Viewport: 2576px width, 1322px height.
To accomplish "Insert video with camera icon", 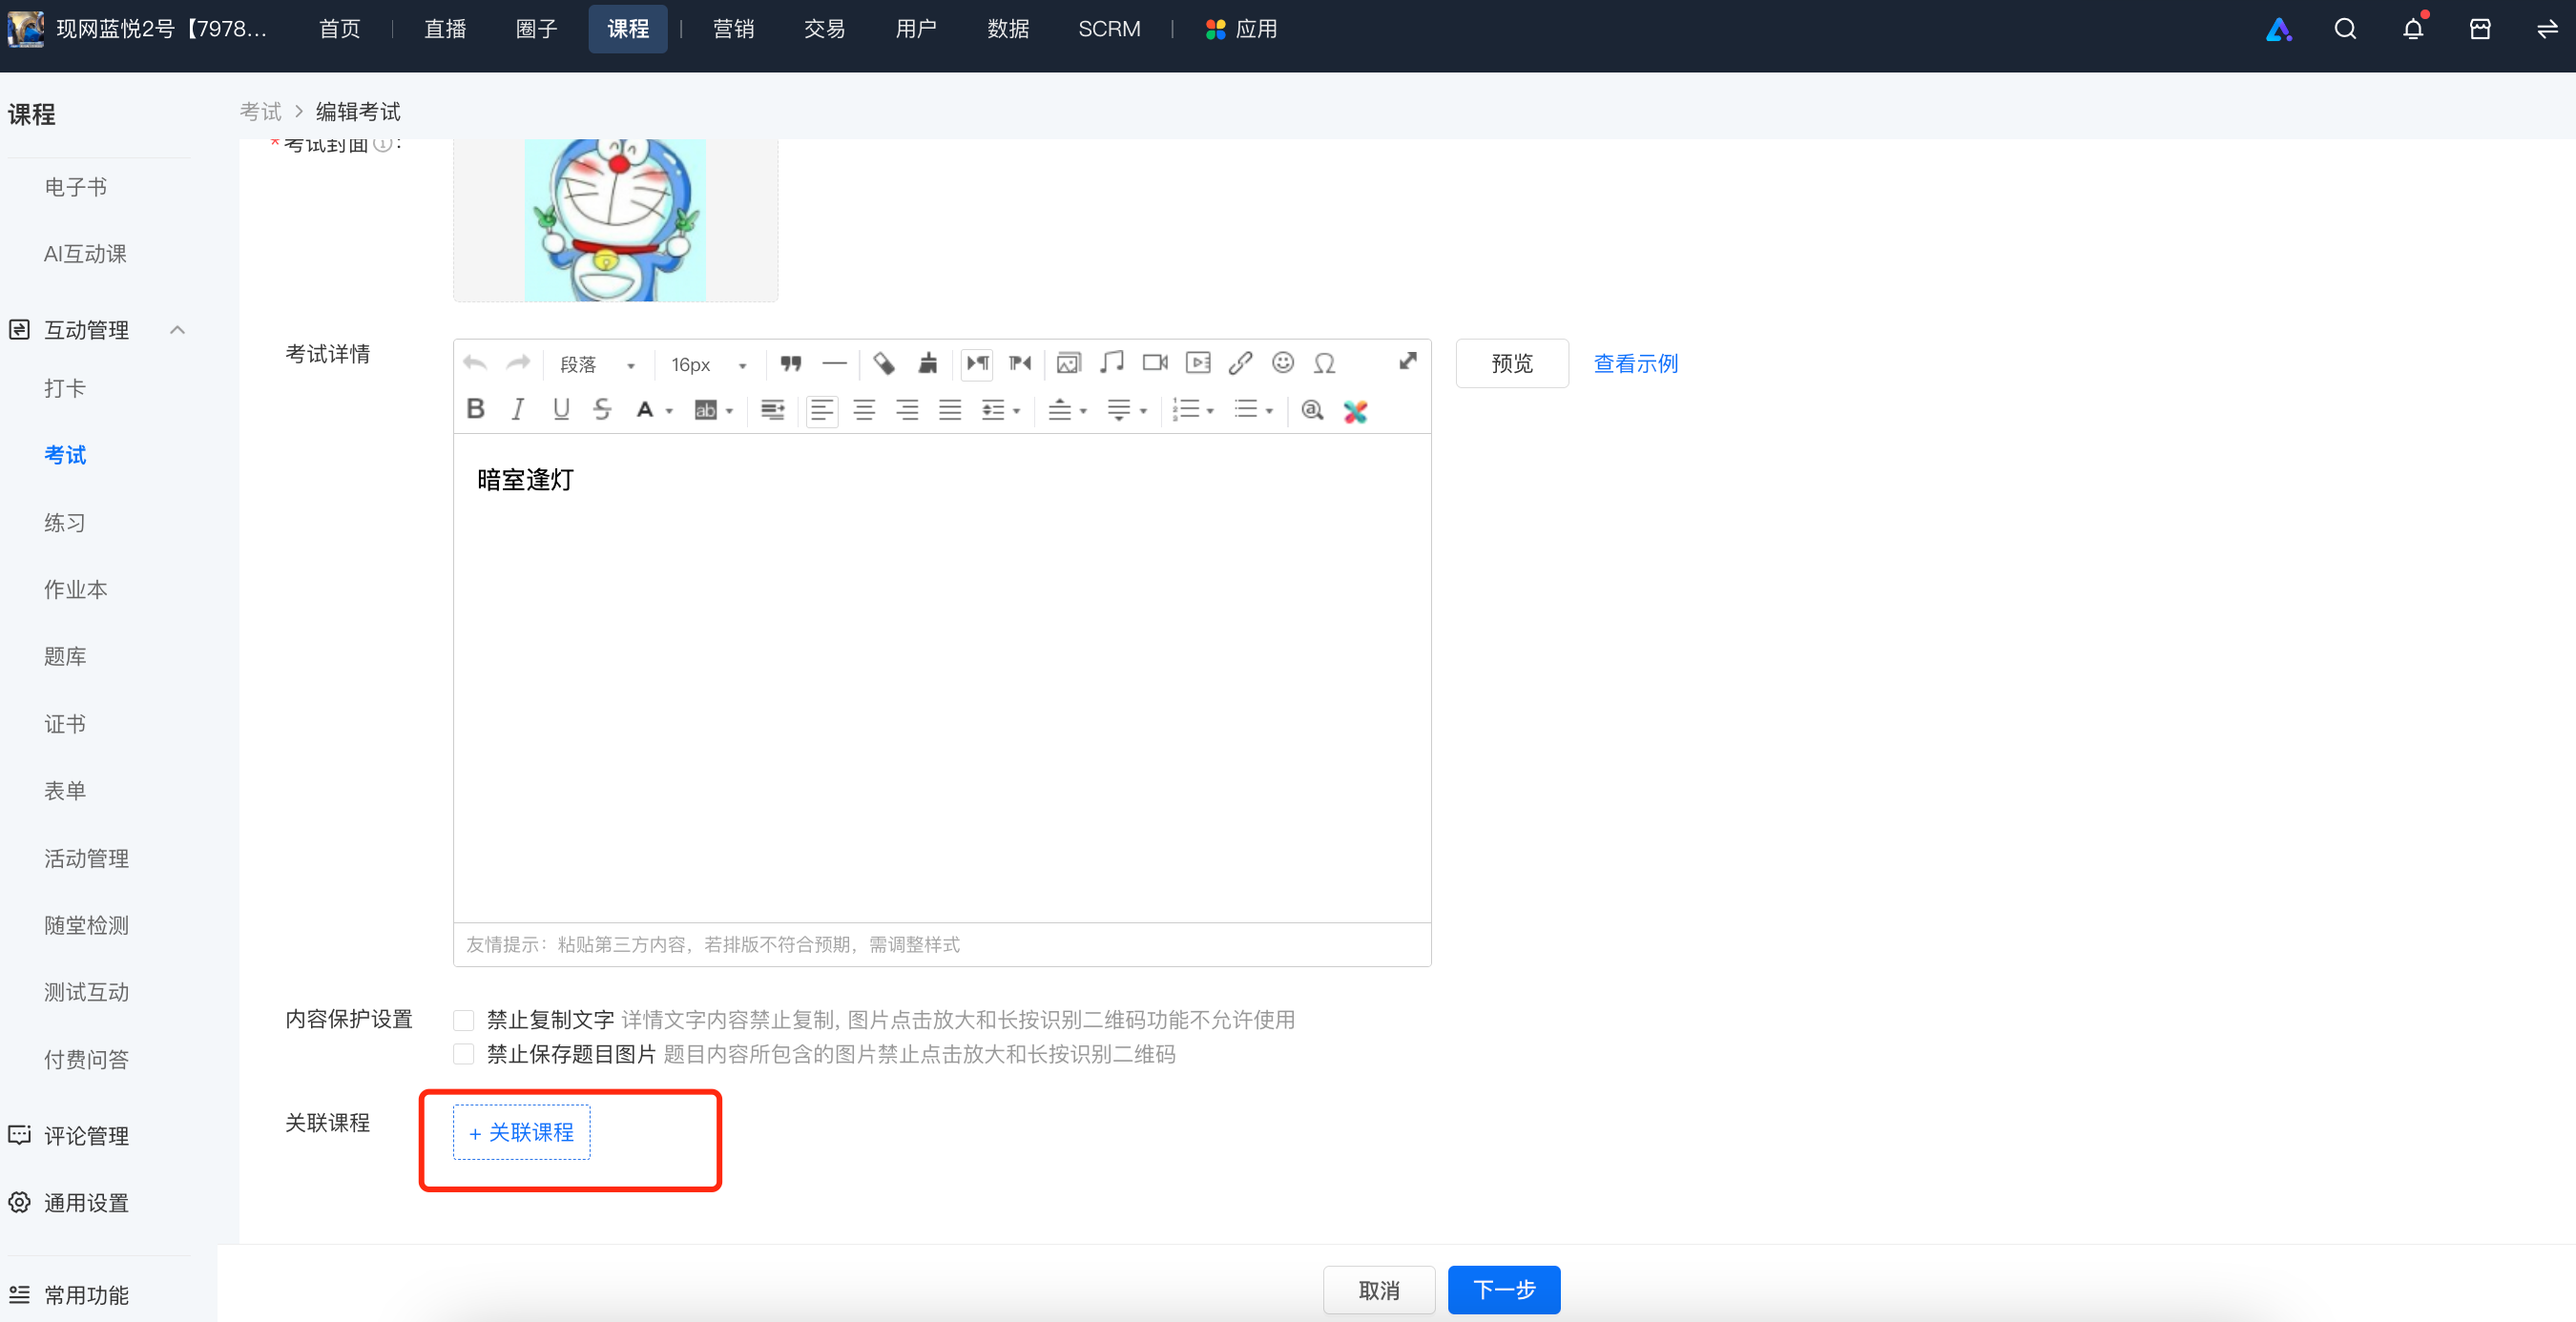I will [1155, 363].
